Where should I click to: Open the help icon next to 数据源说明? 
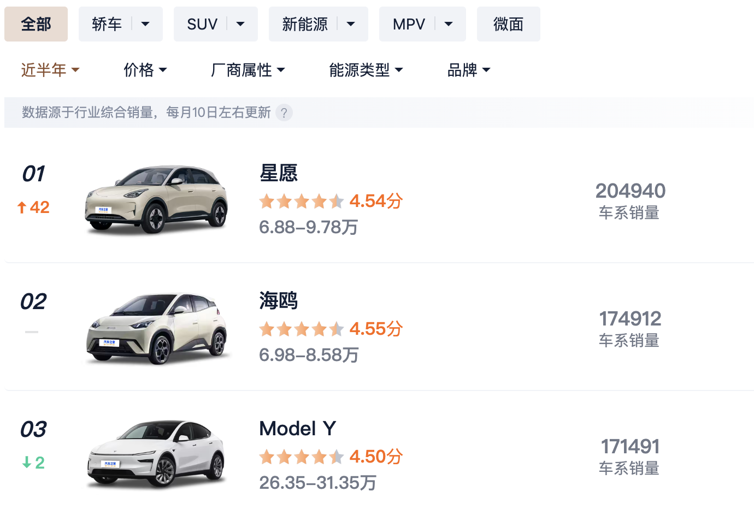point(284,113)
